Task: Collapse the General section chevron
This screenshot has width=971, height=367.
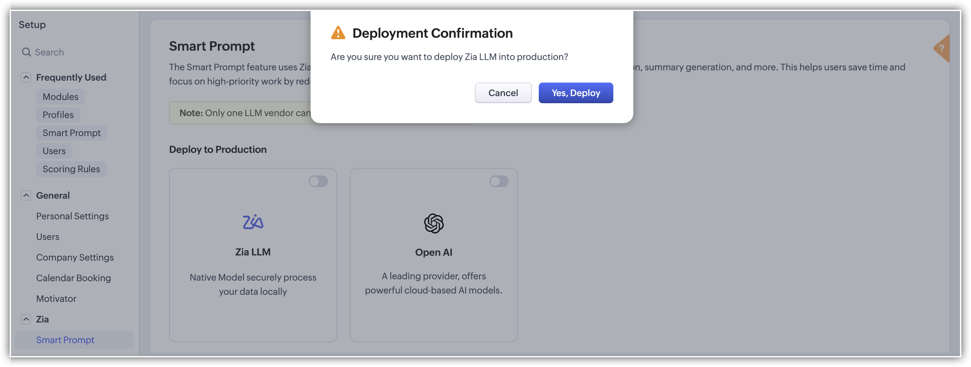Action: (26, 195)
